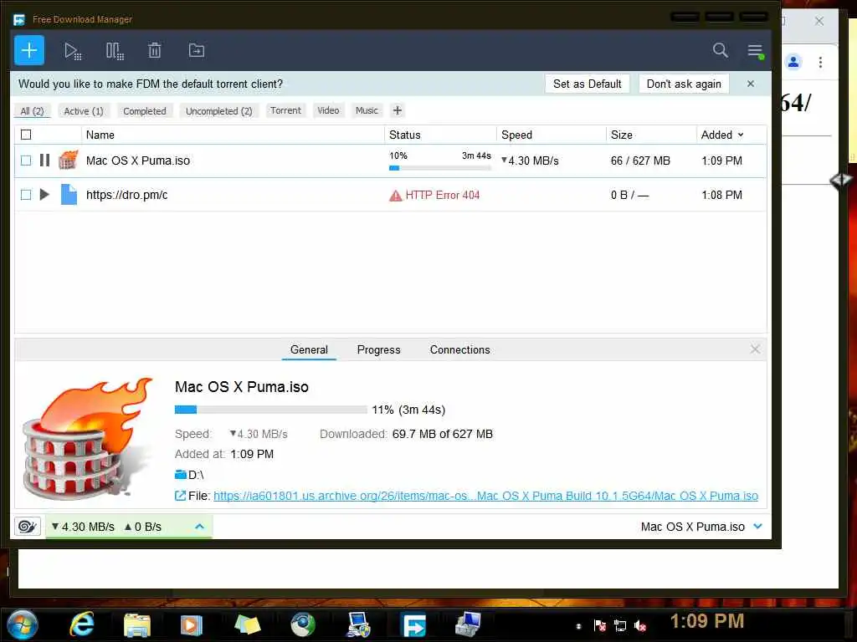Screen dimensions: 857x642
Task: Click the browser profile avatar behind
Action: point(793,62)
